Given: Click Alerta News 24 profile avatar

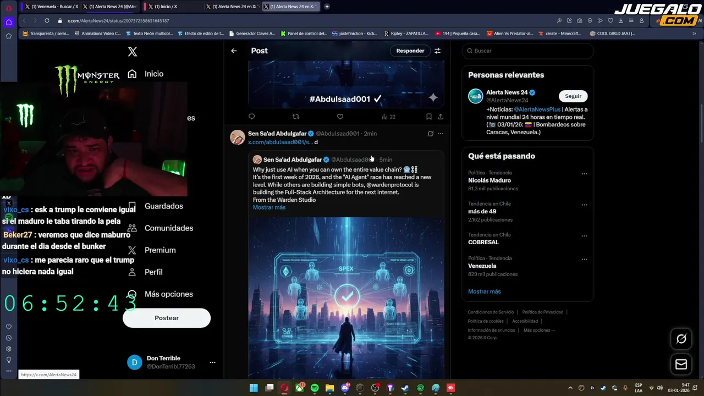Looking at the screenshot, I should click(x=475, y=96).
